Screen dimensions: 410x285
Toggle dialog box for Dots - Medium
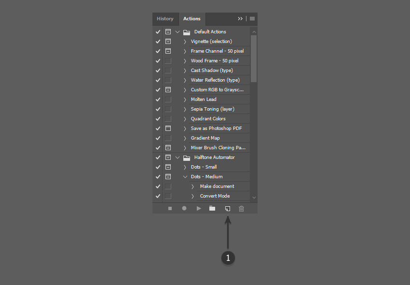coord(168,176)
